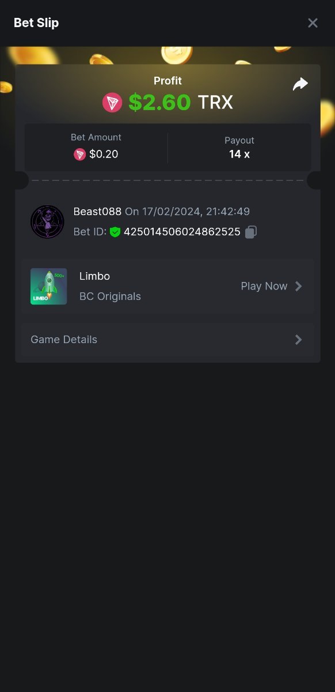Open Beast088's avatar picture

pos(47,222)
